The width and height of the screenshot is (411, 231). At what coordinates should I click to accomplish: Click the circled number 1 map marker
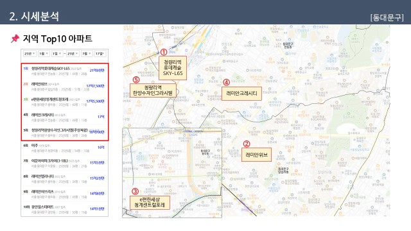point(164,52)
